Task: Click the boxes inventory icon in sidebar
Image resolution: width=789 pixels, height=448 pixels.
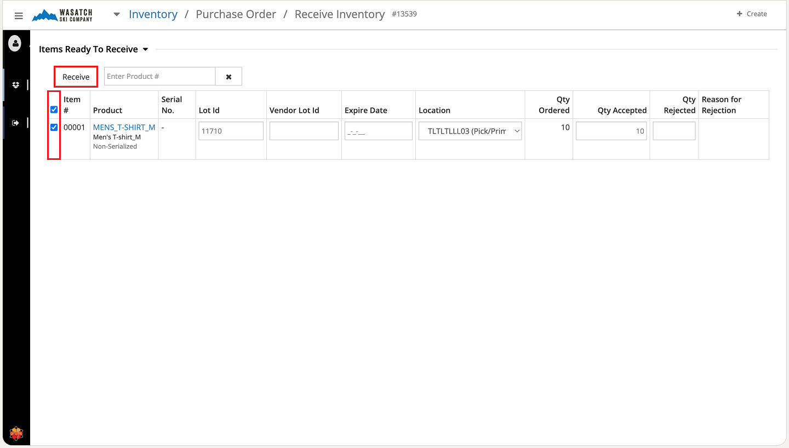Action: pyautogui.click(x=15, y=85)
